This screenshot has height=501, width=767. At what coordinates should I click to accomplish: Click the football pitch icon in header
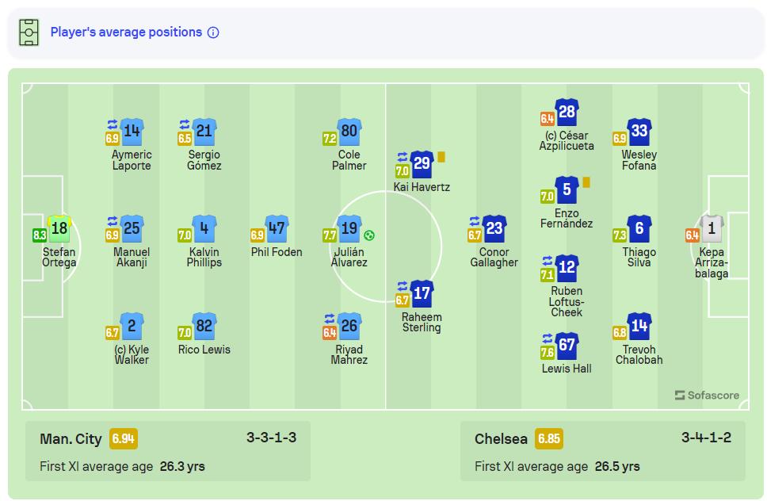[x=29, y=33]
